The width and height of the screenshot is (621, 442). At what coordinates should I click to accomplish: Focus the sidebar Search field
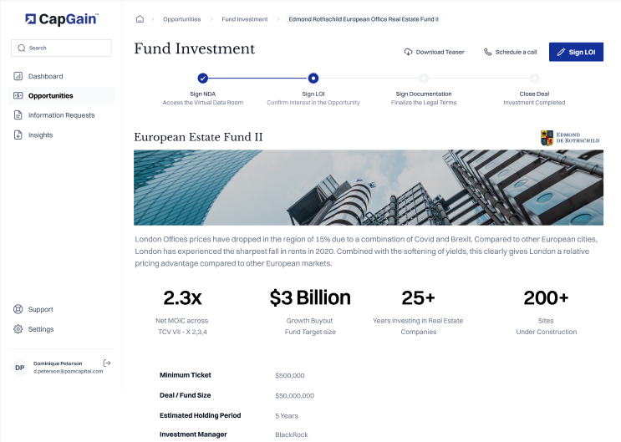point(61,48)
